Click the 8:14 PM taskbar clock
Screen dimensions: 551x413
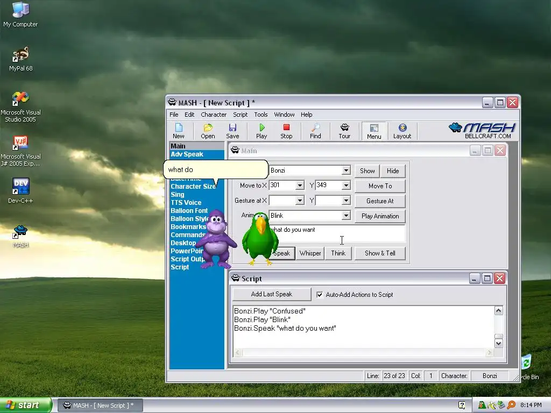(x=531, y=405)
